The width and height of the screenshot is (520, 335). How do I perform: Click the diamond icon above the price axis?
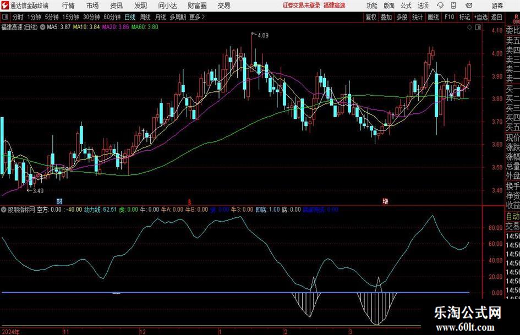tap(469, 28)
